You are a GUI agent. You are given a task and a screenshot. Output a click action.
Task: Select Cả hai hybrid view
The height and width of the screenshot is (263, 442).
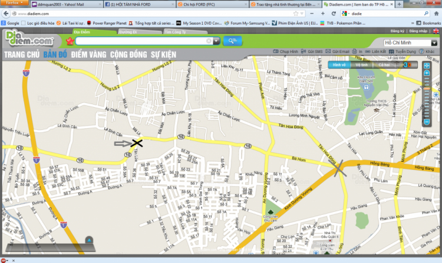click(384, 65)
